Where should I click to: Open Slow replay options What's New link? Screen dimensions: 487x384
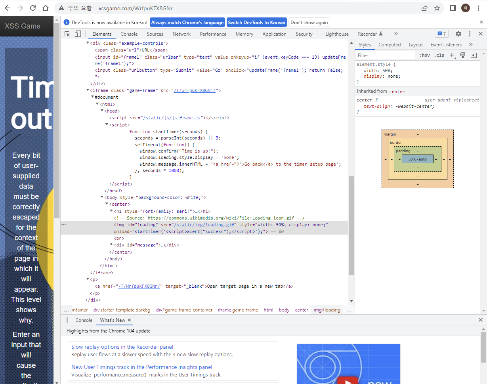click(x=122, y=347)
